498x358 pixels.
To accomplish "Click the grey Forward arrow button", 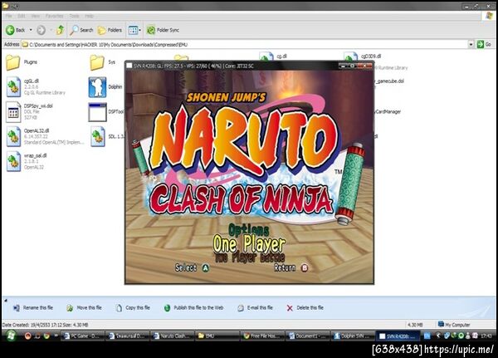I will 41,30.
